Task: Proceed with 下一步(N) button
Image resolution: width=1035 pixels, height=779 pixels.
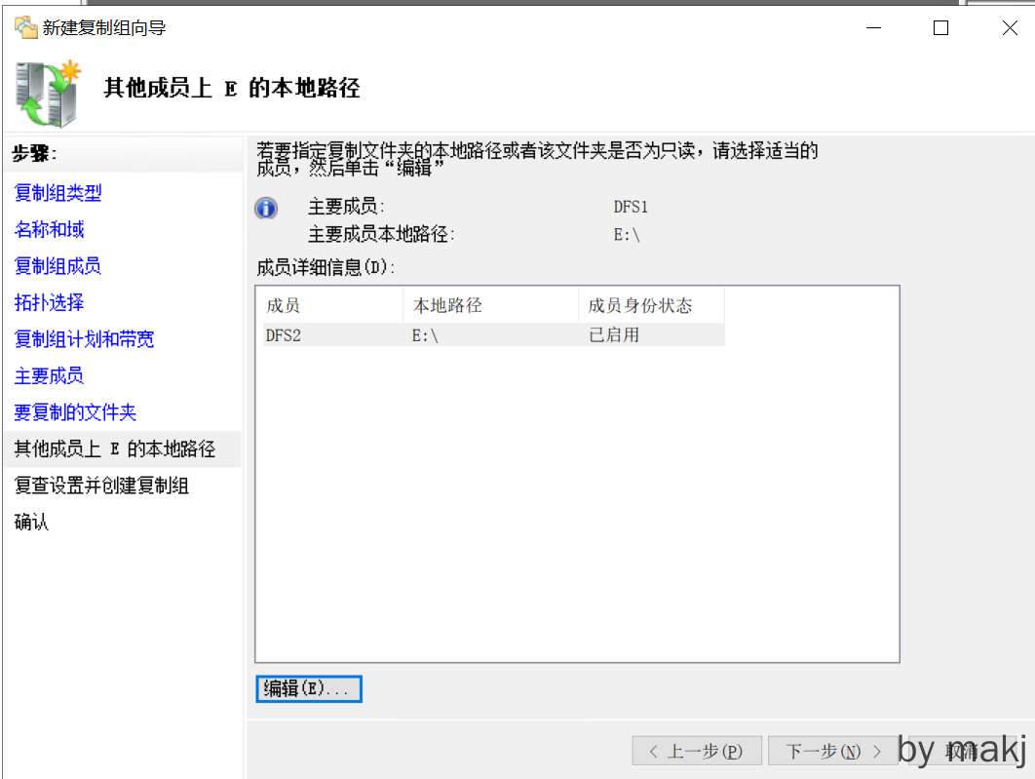Action: (830, 752)
